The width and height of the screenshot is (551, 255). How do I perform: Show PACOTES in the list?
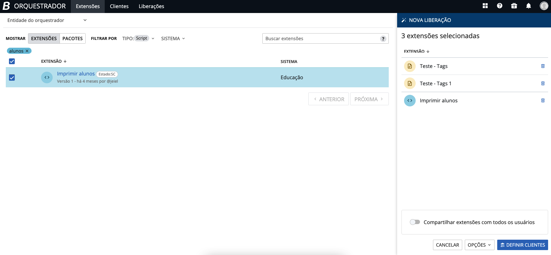73,38
